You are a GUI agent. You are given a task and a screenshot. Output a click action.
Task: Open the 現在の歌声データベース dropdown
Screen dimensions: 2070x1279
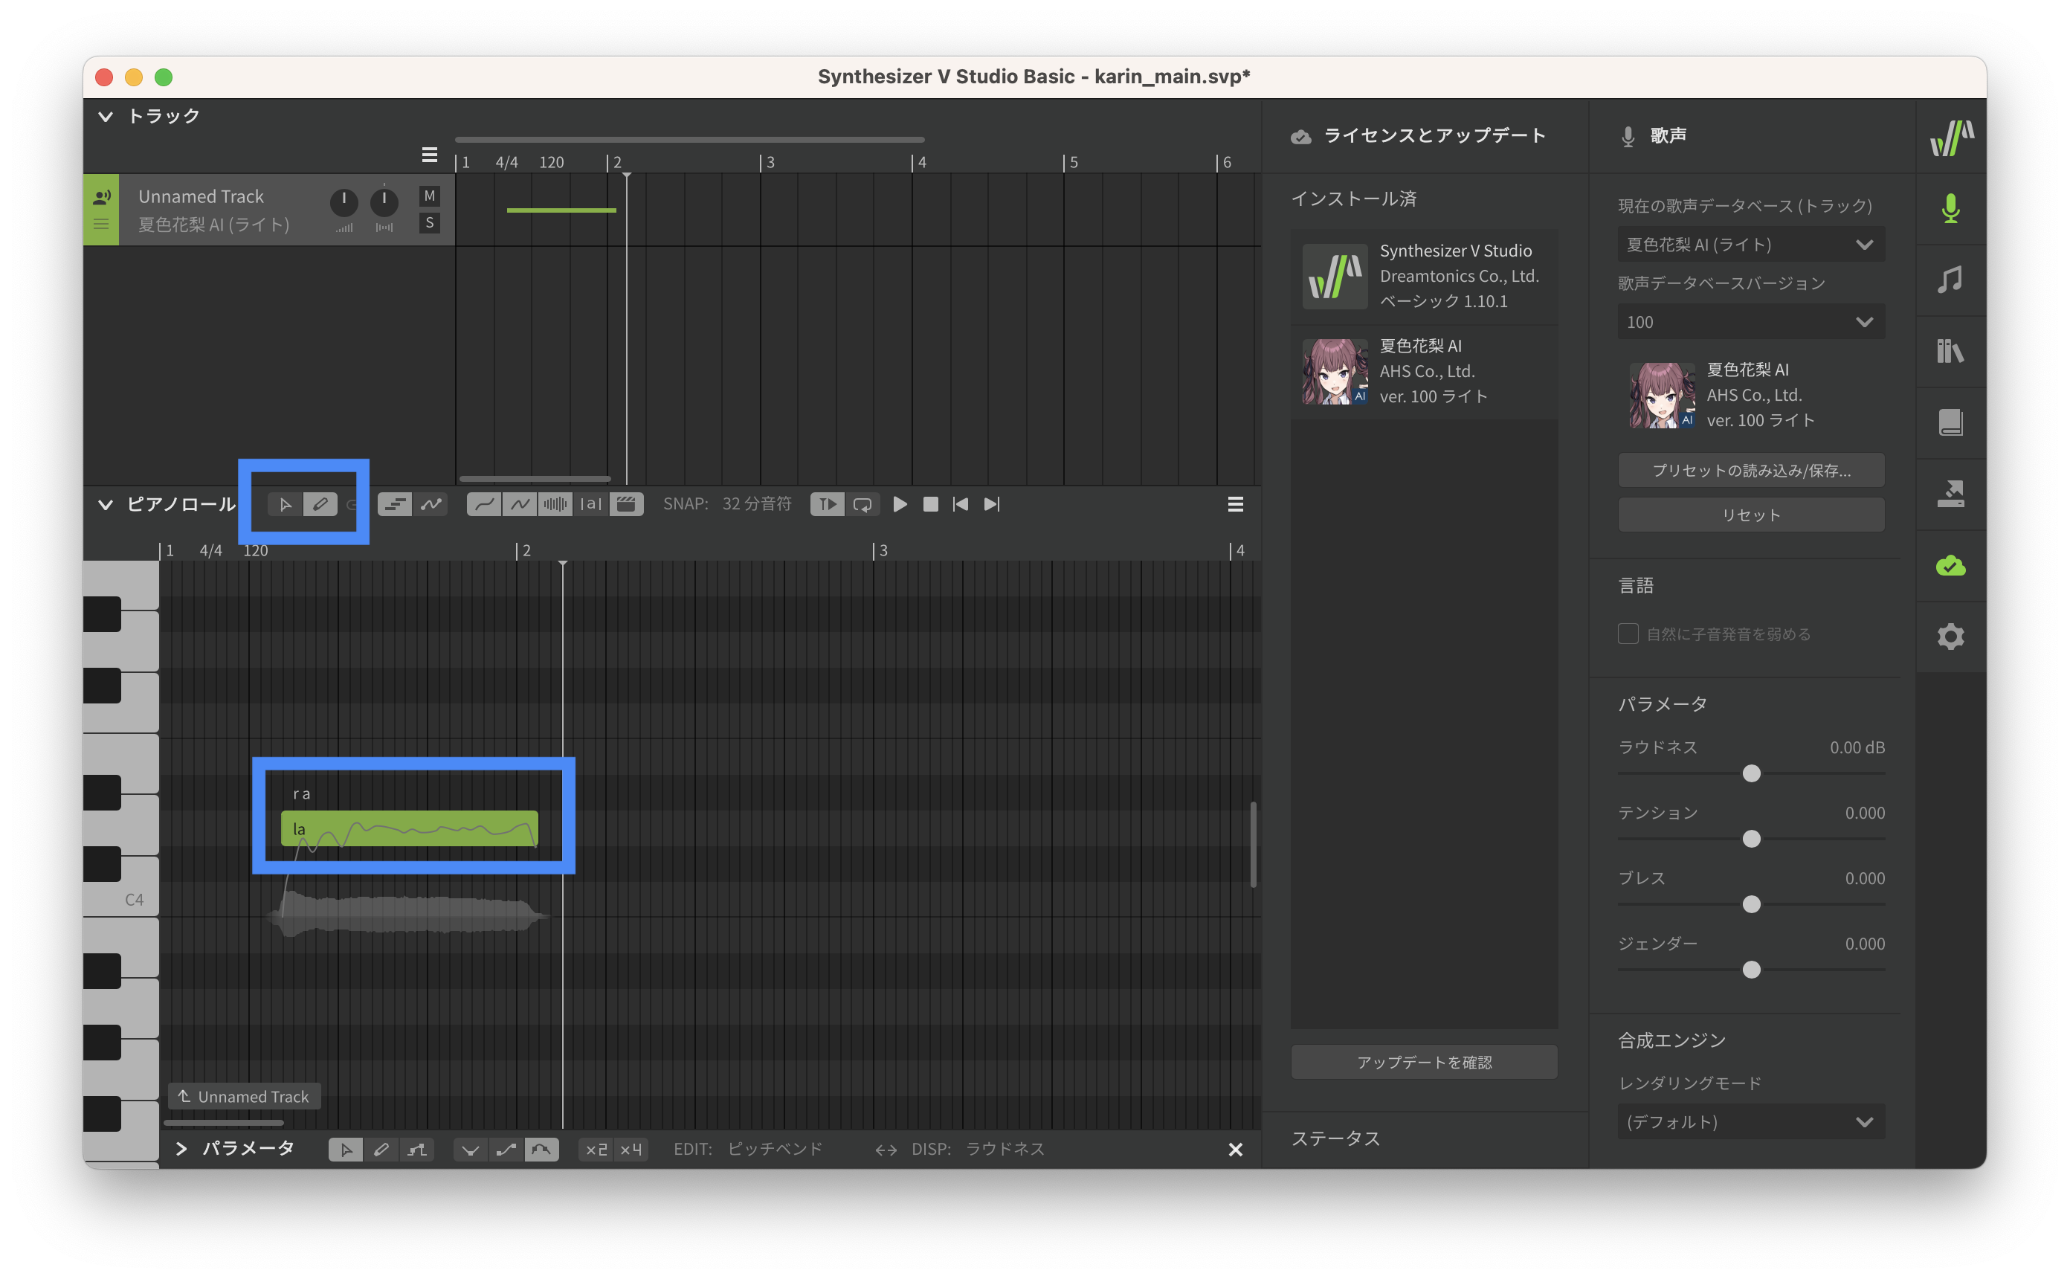[x=1750, y=245]
